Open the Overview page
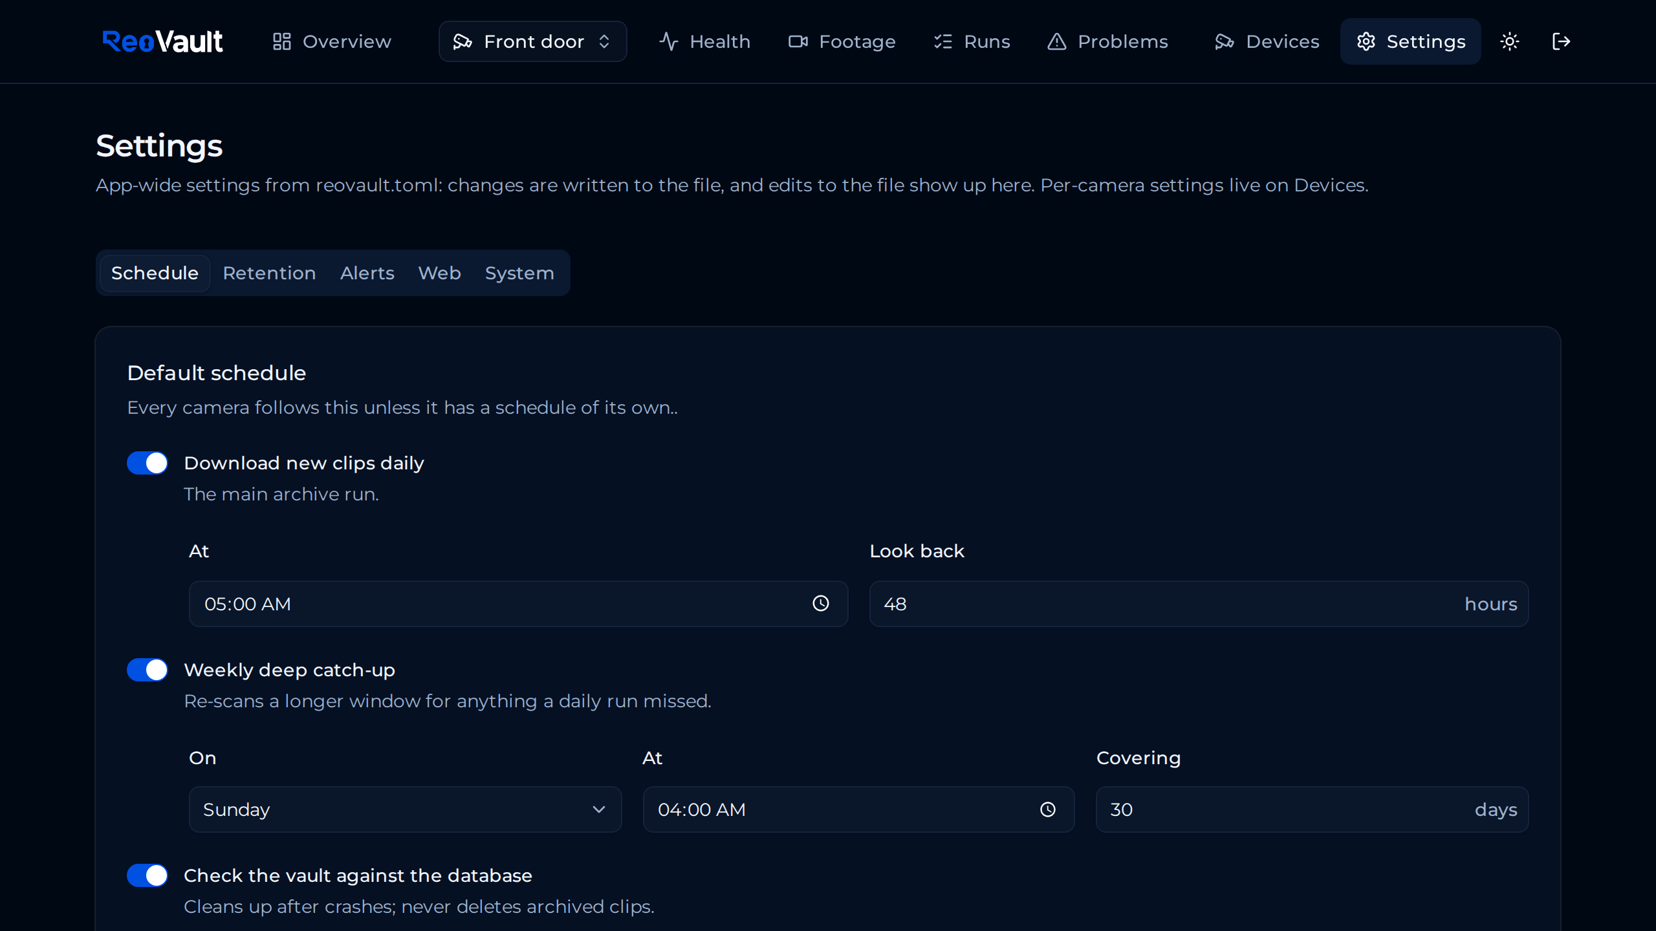The image size is (1656, 931). pyautogui.click(x=331, y=41)
